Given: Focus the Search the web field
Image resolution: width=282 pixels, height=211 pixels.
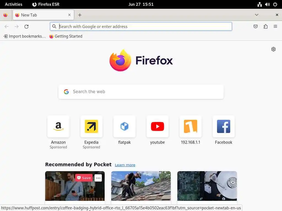Looking at the screenshot, I should [141, 92].
